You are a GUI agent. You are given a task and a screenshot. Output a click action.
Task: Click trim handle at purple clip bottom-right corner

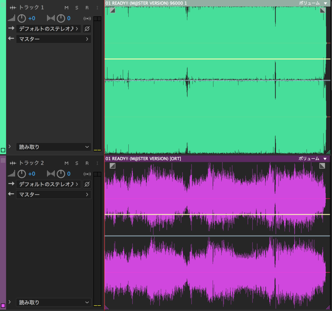(328, 307)
